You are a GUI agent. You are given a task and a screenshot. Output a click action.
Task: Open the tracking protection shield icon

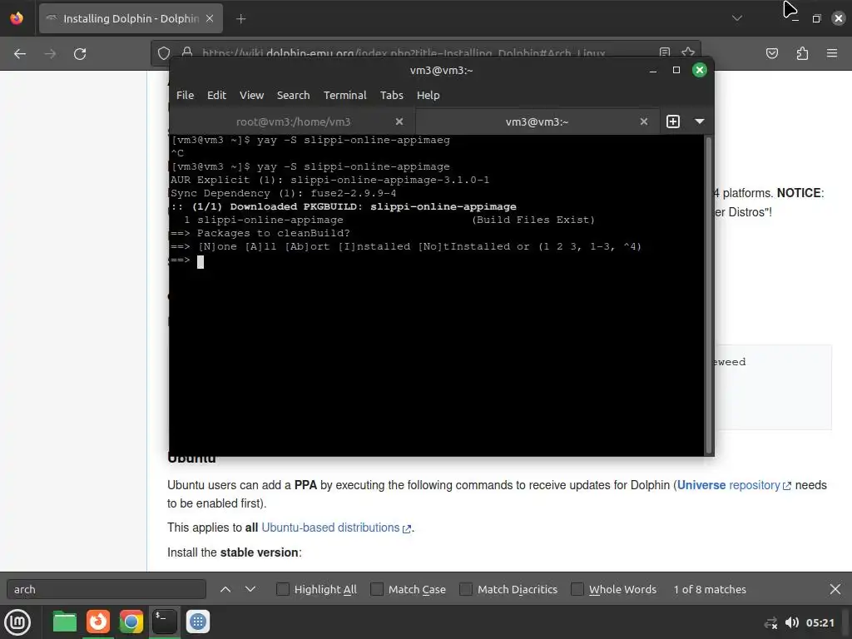164,53
